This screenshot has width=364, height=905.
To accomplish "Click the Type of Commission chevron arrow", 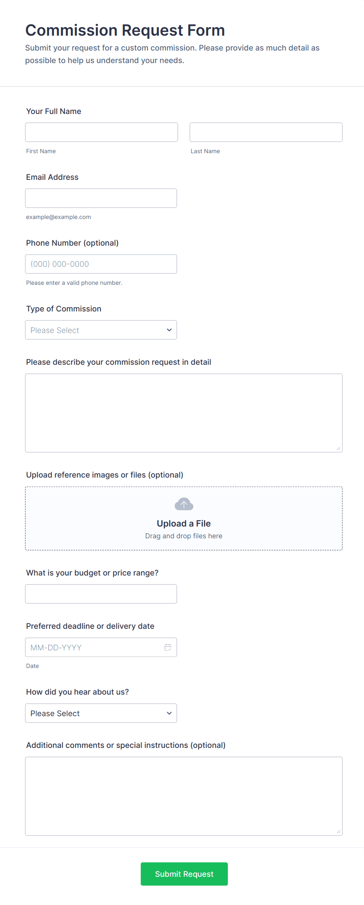I will pyautogui.click(x=169, y=330).
